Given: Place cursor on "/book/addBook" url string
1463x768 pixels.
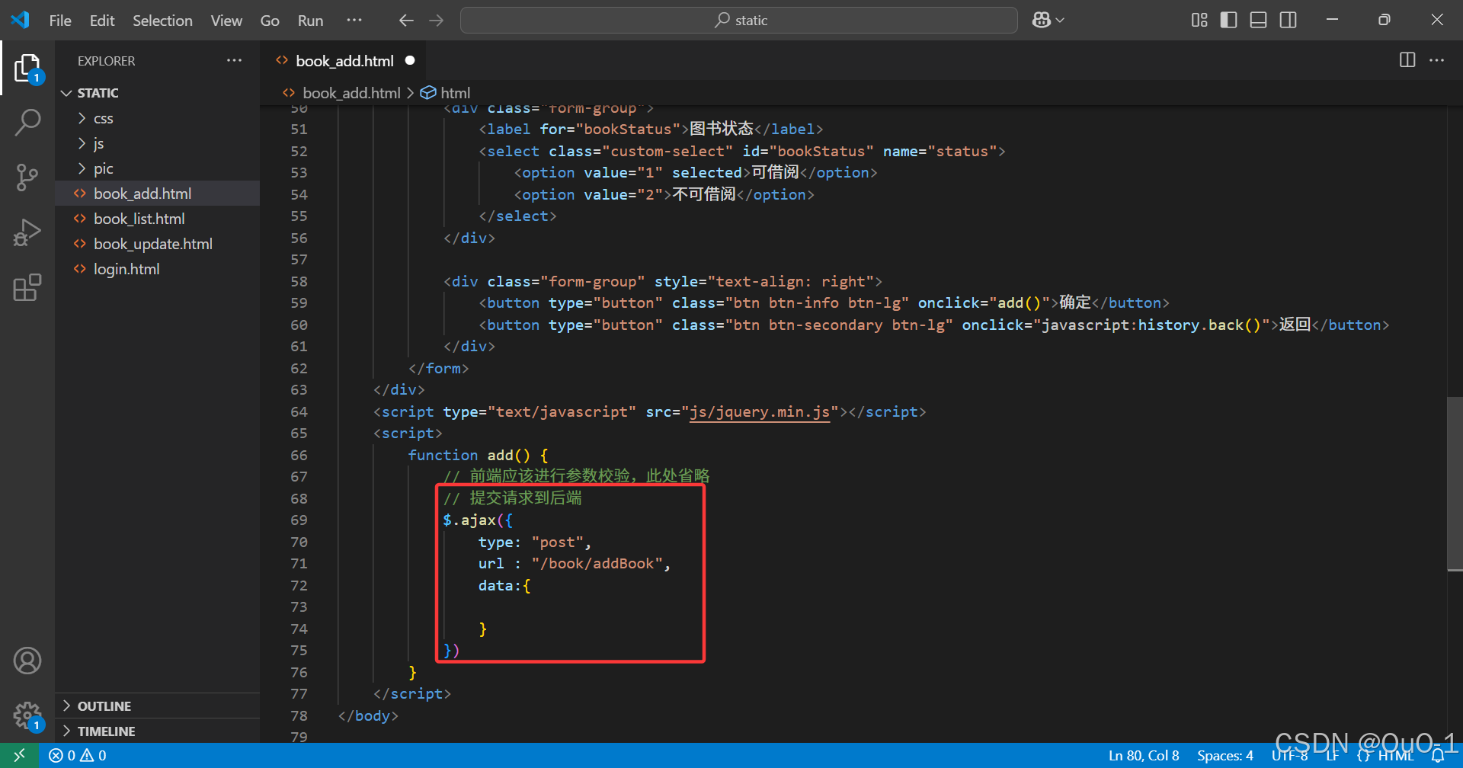Looking at the screenshot, I should (597, 564).
